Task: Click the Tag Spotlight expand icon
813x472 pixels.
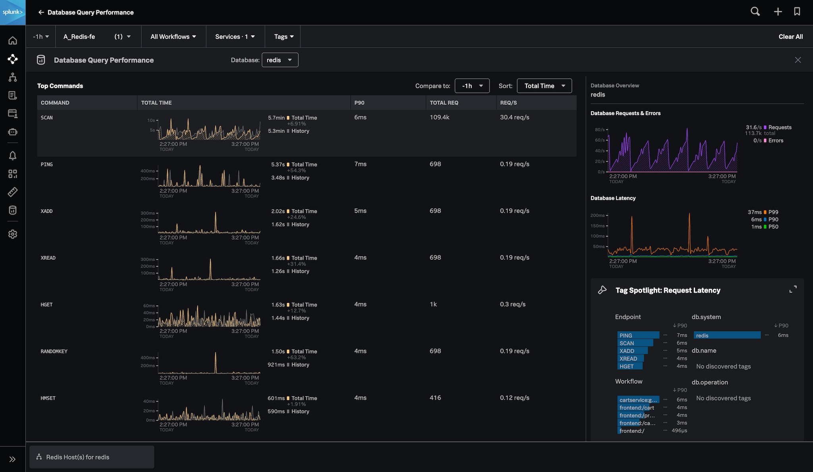Action: click(793, 289)
